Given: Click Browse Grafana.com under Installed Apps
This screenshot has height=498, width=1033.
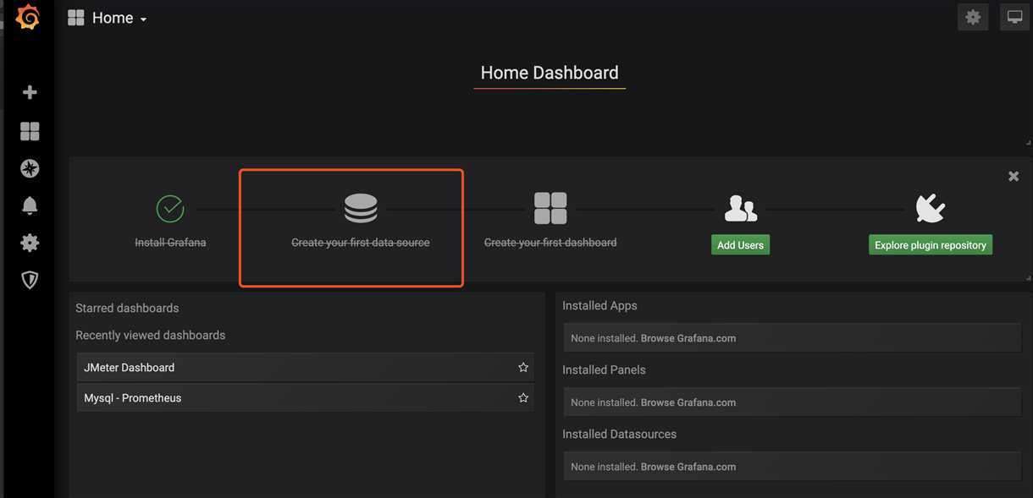Looking at the screenshot, I should click(x=688, y=338).
